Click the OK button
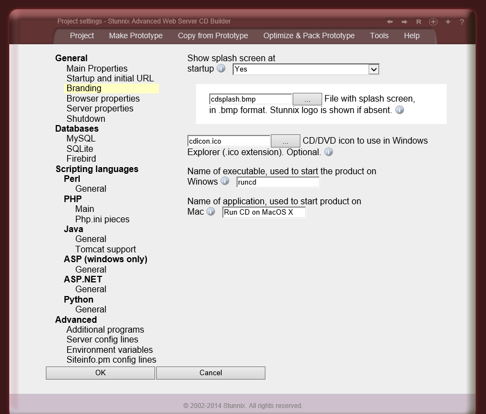The image size is (486, 414). point(100,372)
